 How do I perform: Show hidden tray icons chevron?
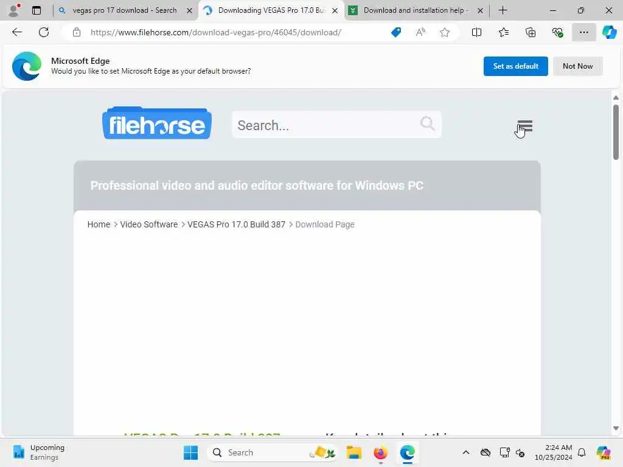(466, 452)
